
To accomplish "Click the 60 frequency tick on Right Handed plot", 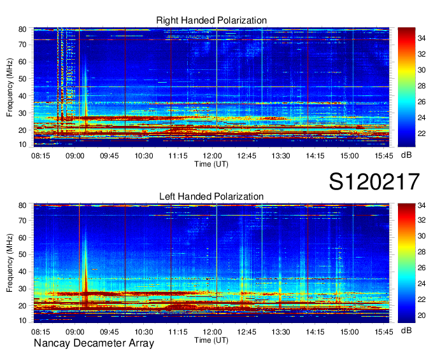I will pos(22,62).
